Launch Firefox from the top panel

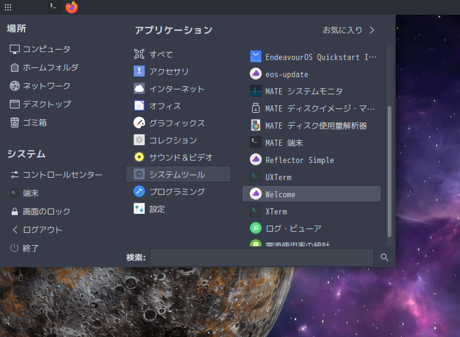click(72, 7)
